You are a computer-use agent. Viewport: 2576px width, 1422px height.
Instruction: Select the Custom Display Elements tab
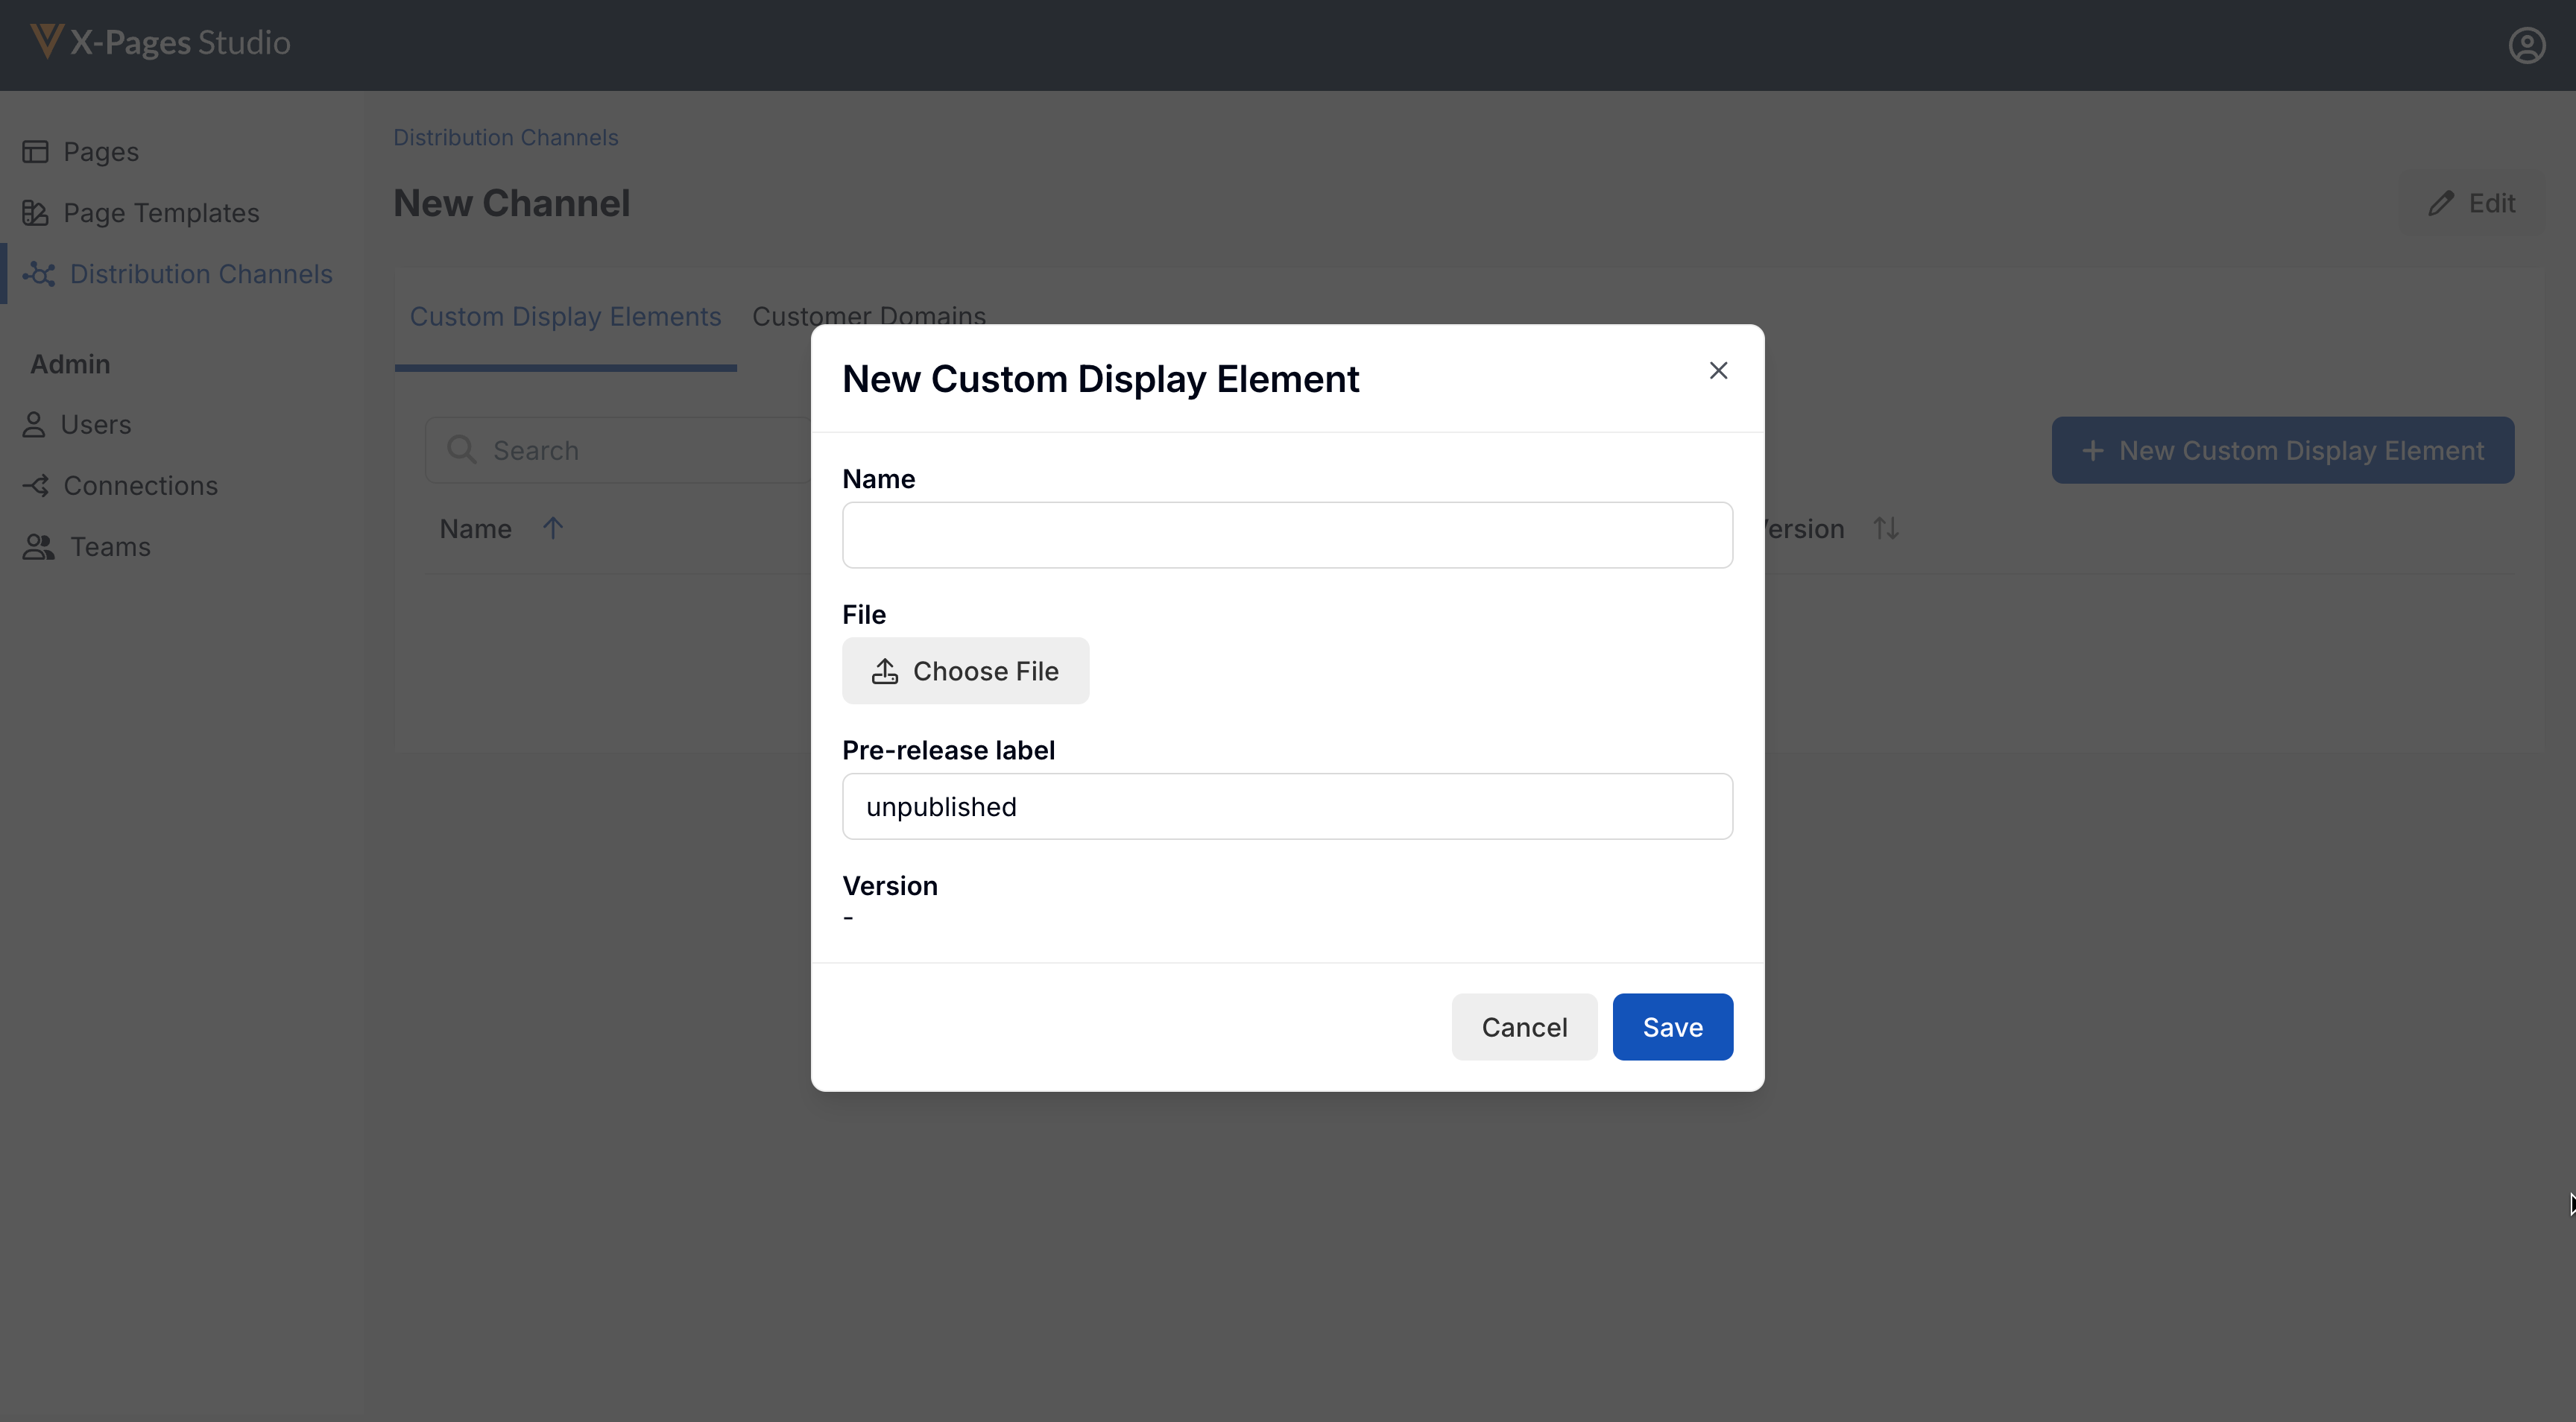point(565,317)
